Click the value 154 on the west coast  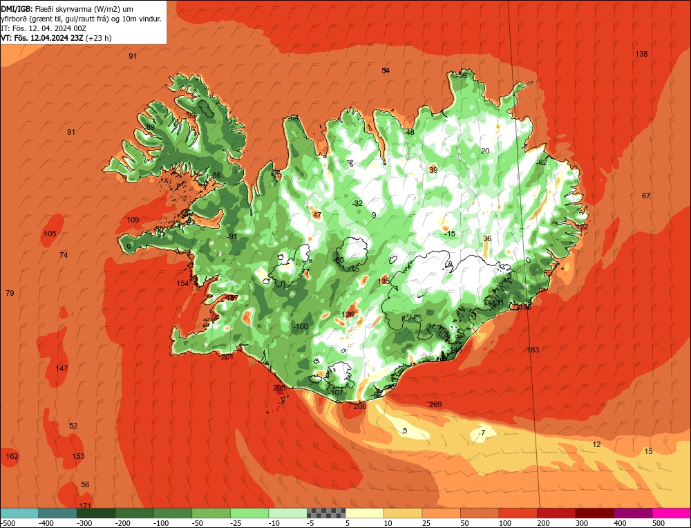point(182,283)
